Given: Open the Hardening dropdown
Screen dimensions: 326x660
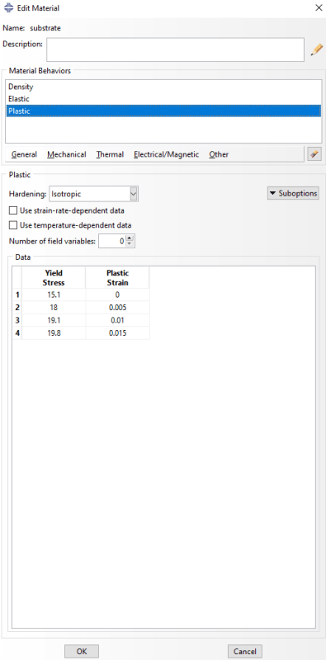Looking at the screenshot, I should pyautogui.click(x=134, y=194).
